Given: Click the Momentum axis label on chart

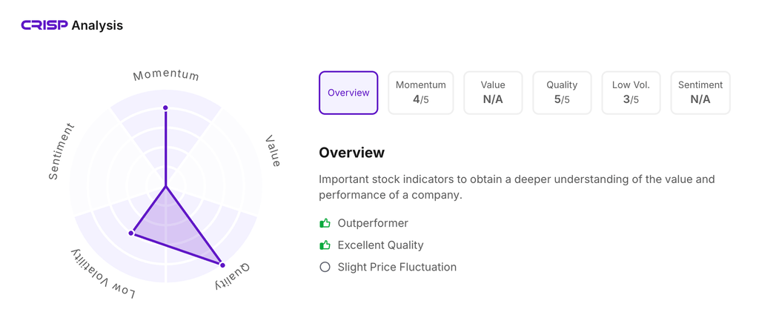Looking at the screenshot, I should [x=166, y=75].
